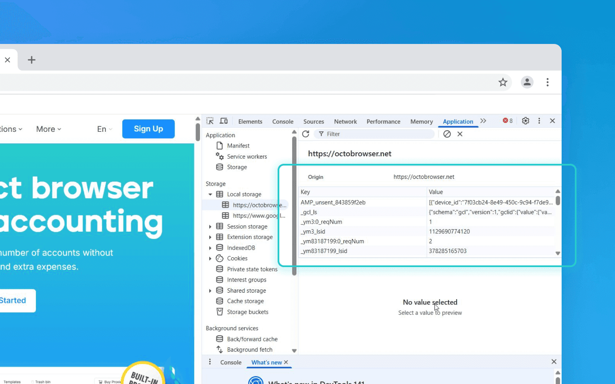
Task: Sort storage table by Value header
Action: click(x=491, y=192)
